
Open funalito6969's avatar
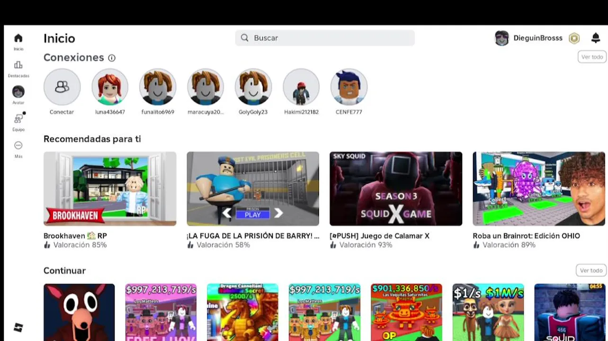click(158, 87)
